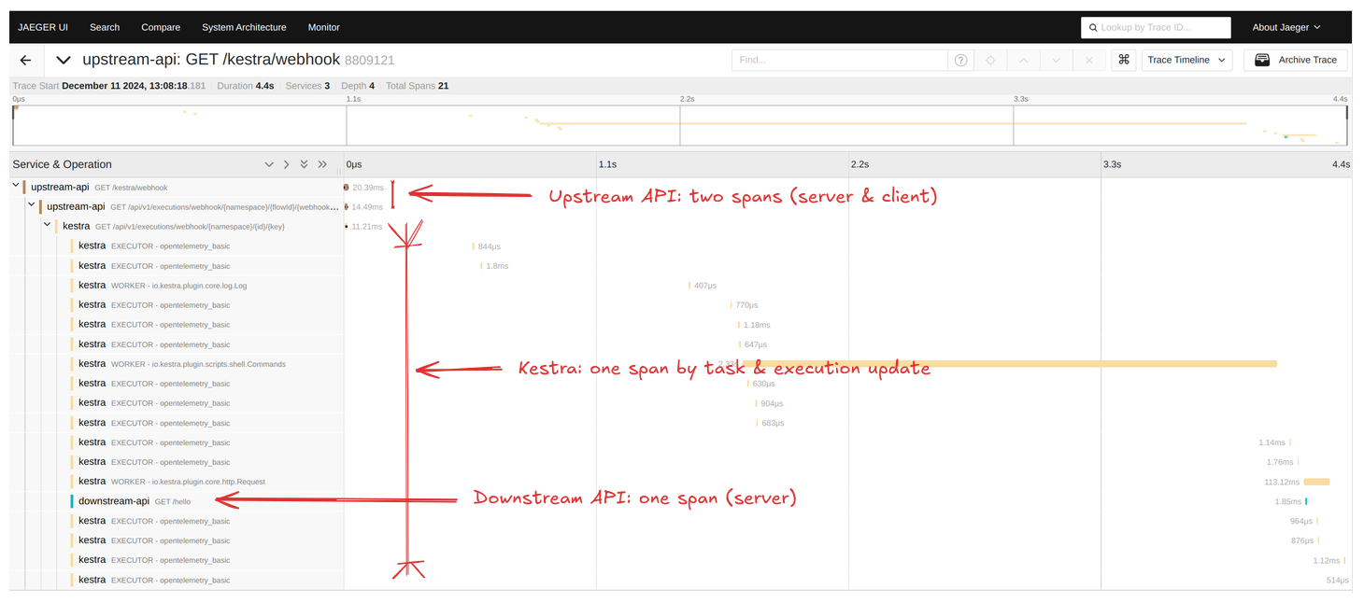Open the About Jaeger menu
This screenshot has height=603, width=1364.
click(1286, 27)
